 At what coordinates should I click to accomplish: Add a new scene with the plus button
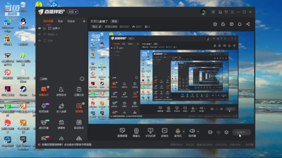pyautogui.click(x=84, y=21)
